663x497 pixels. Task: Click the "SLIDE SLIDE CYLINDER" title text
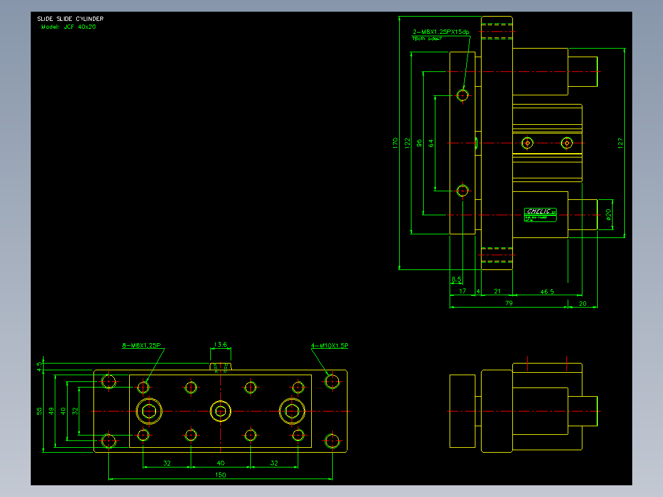[x=70, y=18]
